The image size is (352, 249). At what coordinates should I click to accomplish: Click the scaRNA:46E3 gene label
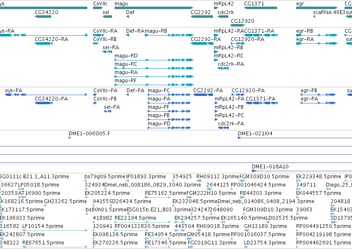coord(329,12)
